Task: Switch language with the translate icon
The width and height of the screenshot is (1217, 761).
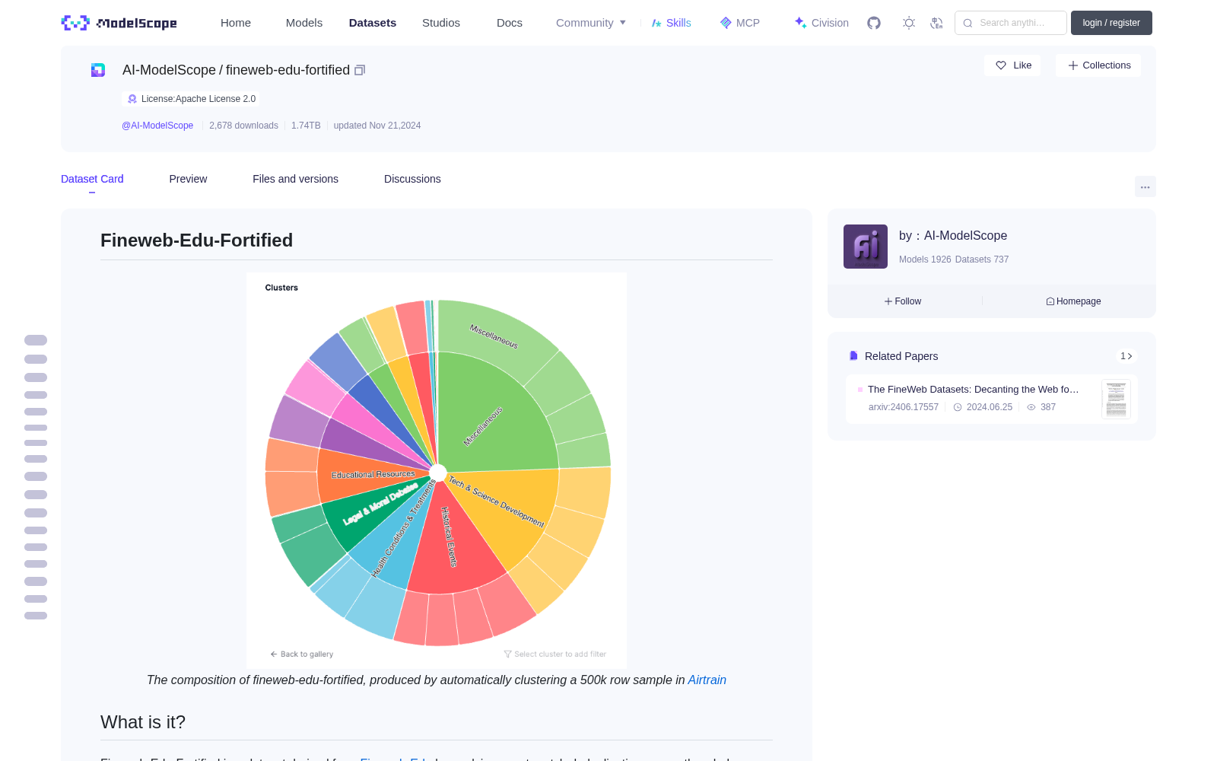Action: point(936,23)
